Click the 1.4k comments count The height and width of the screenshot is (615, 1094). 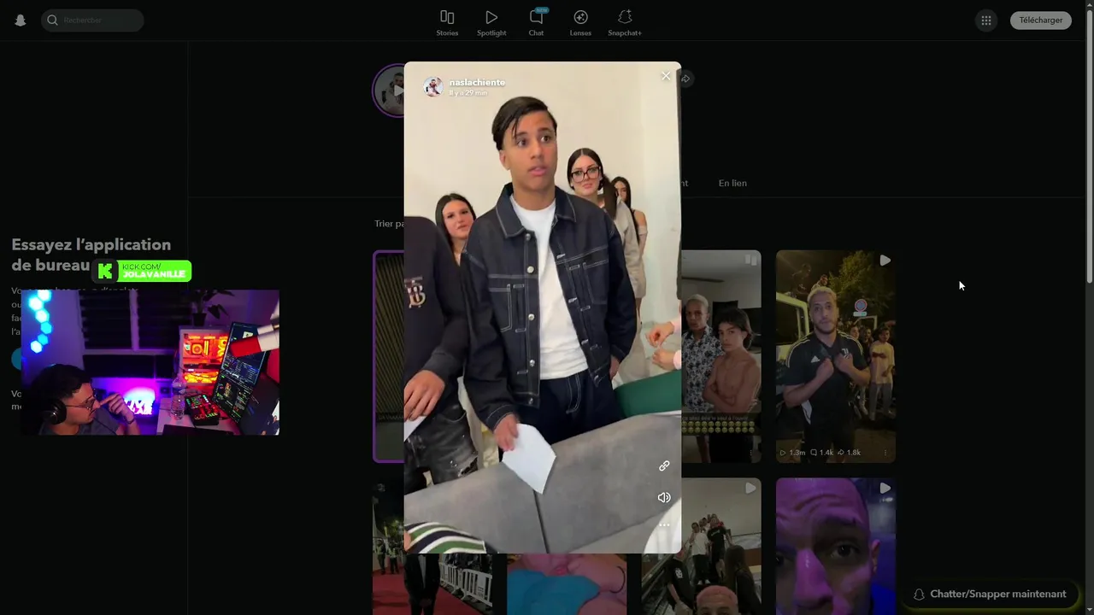[821, 453]
